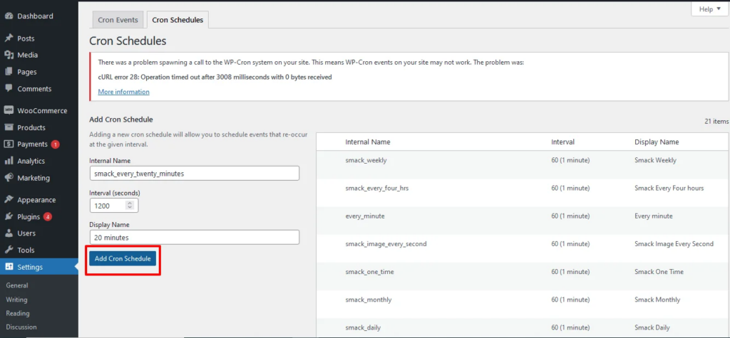
Task: Click the More information link
Action: coord(124,92)
